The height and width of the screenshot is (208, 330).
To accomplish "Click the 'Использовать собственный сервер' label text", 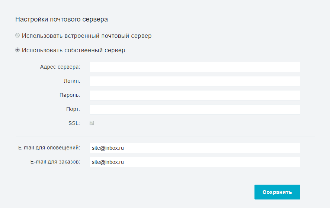I will pyautogui.click(x=73, y=50).
